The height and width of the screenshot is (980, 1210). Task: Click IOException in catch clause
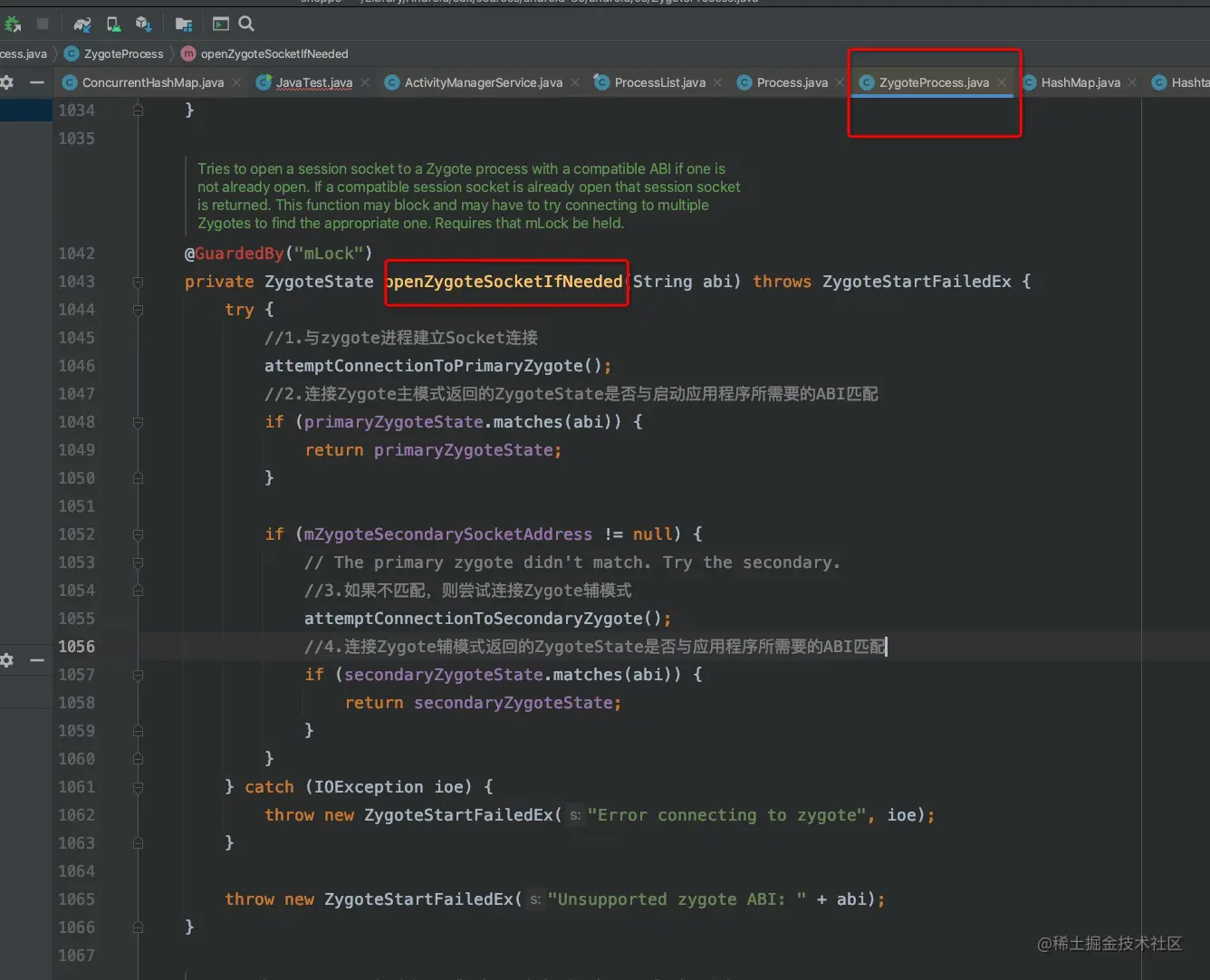coord(369,787)
